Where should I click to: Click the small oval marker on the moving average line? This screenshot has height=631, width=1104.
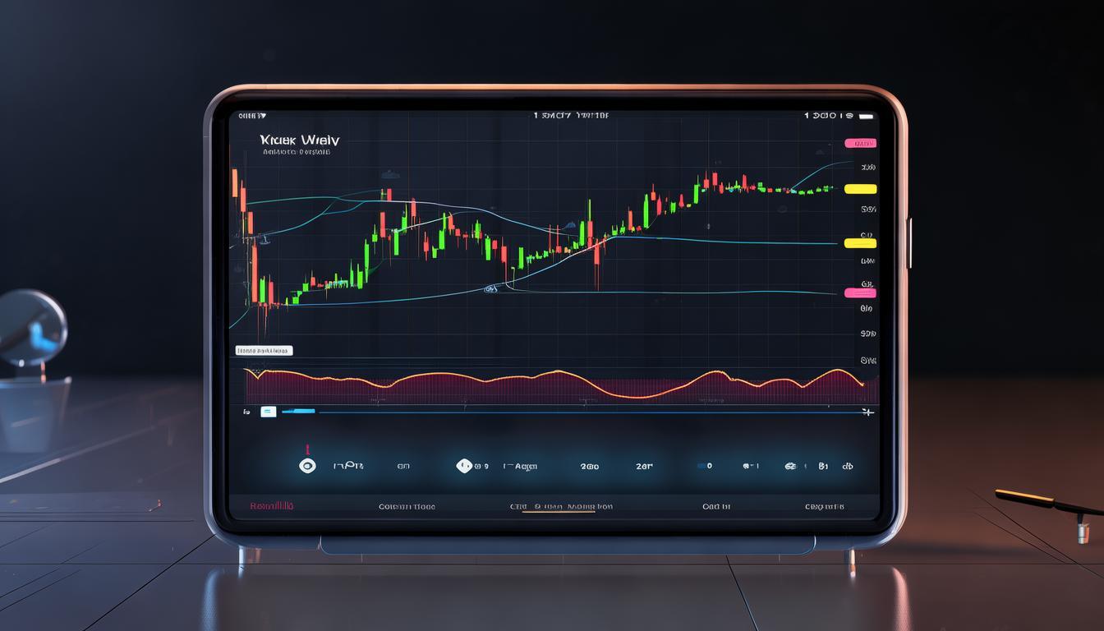[491, 289]
